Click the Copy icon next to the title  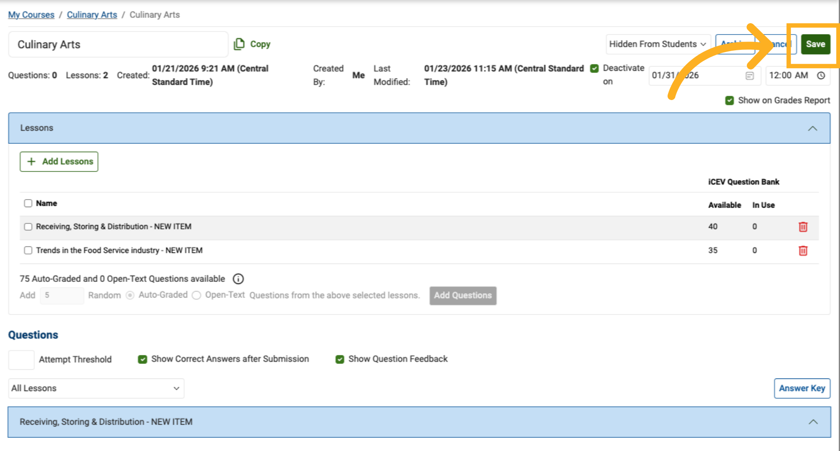tap(239, 44)
